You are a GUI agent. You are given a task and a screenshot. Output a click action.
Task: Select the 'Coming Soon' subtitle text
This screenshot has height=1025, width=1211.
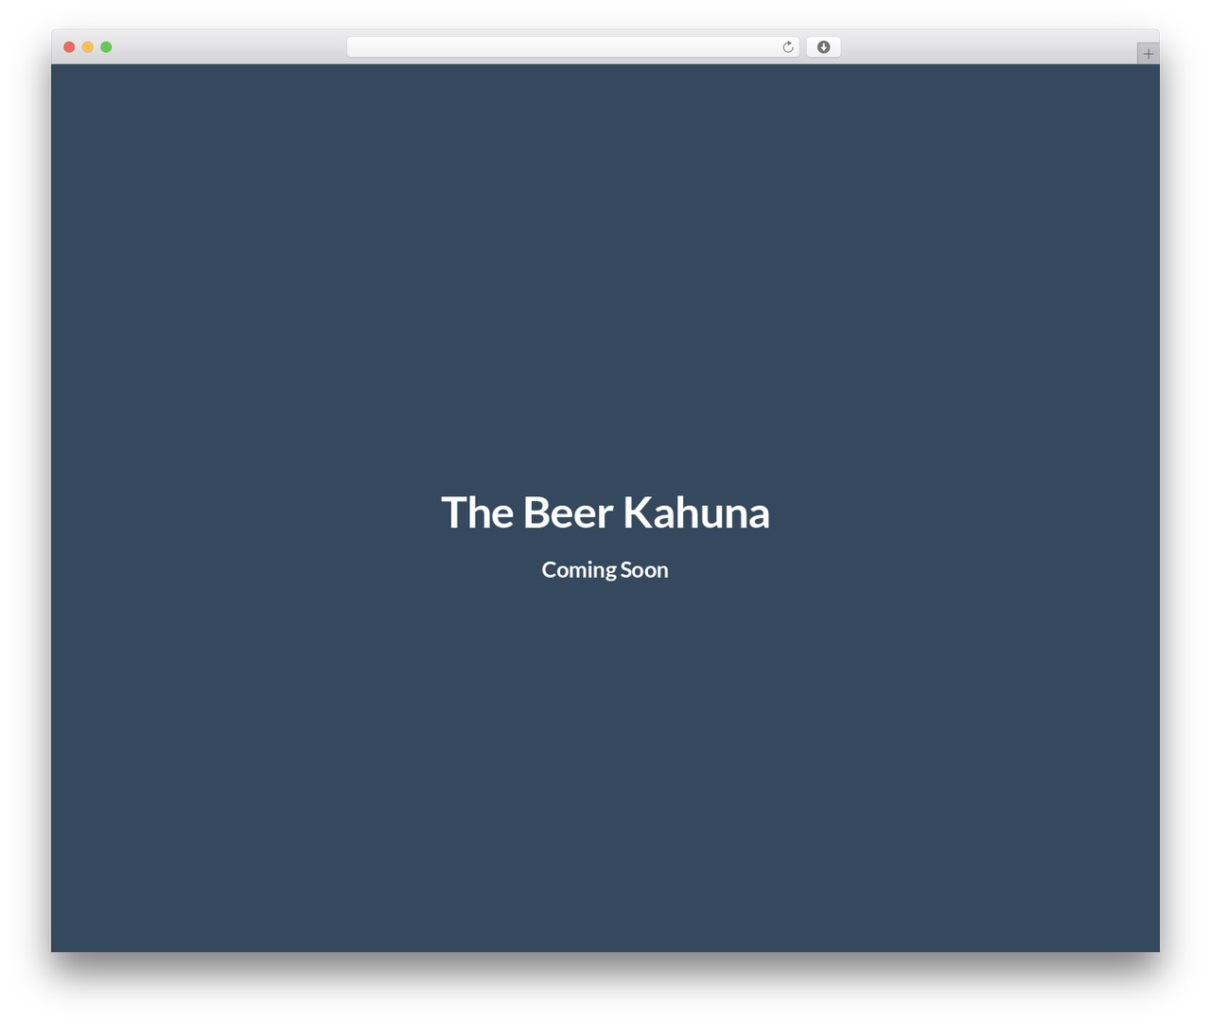click(605, 570)
